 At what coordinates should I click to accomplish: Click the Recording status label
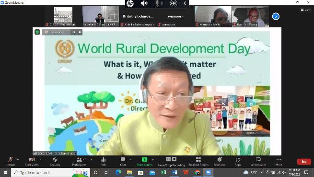click(58, 32)
